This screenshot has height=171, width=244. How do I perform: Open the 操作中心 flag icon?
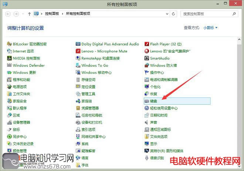click(147, 73)
